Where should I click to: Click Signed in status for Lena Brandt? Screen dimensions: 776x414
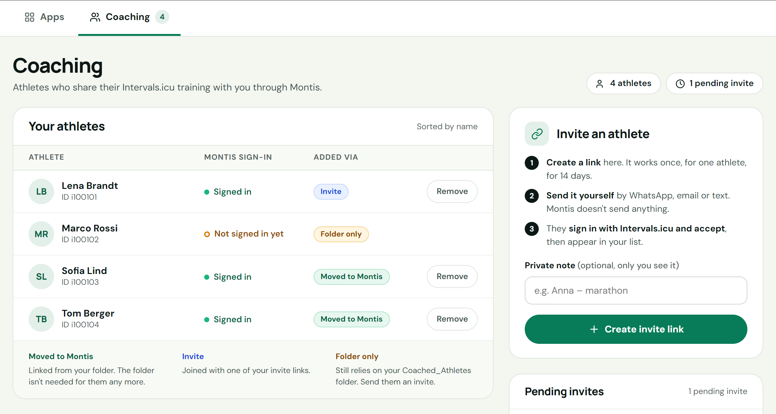[228, 192]
